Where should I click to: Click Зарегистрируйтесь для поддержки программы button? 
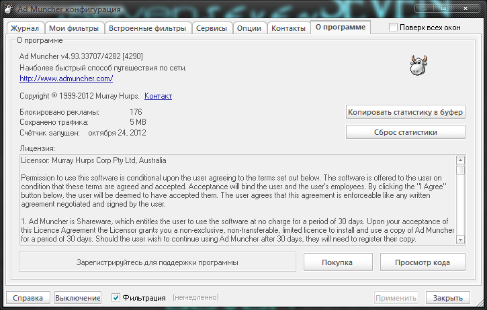[x=157, y=262]
